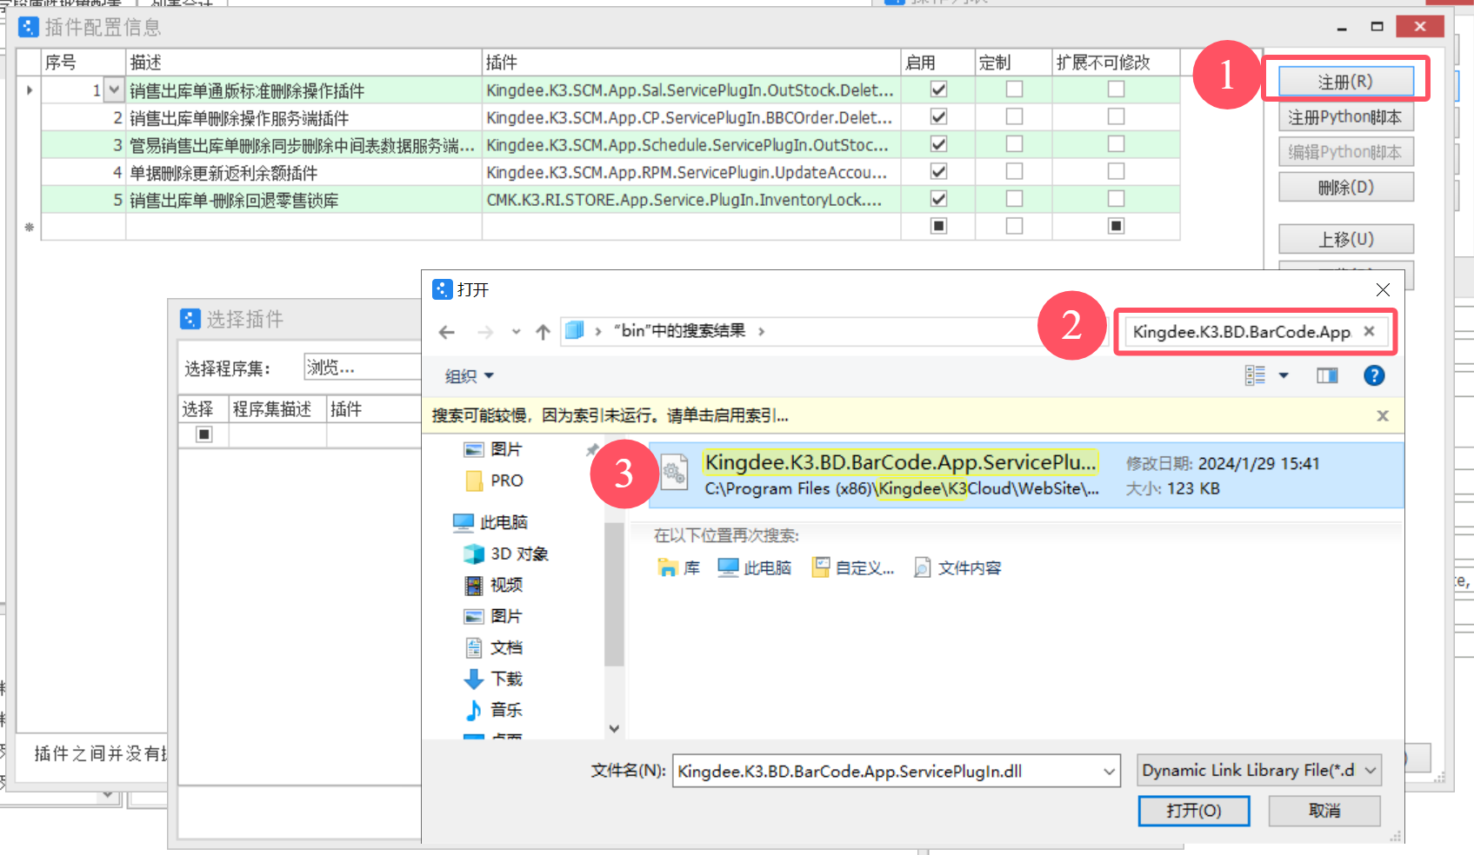Clear the Kingdee.K3.BD.BarCode.App search text
1474x855 pixels.
(1369, 331)
